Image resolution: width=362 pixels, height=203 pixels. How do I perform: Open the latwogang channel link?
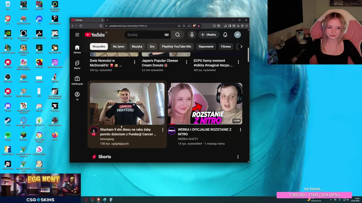pyautogui.click(x=107, y=139)
